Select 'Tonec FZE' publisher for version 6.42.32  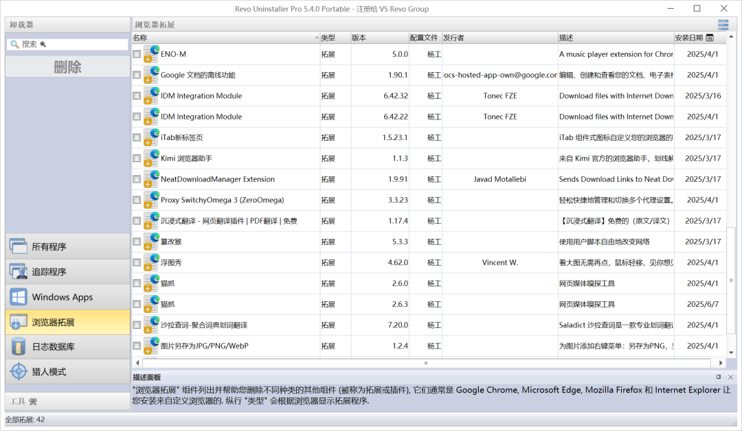[499, 95]
